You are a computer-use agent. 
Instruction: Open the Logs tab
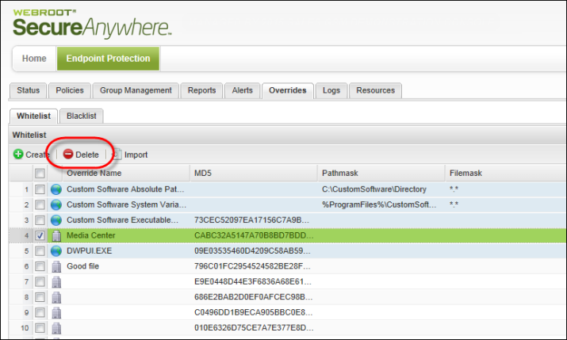(331, 90)
